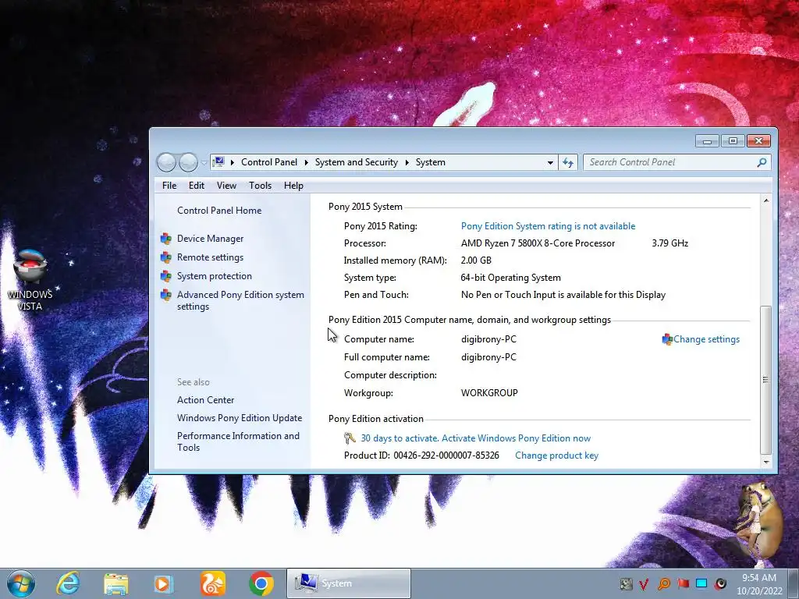Viewport: 799px width, 599px height.
Task: Open Device Manager link
Action: click(x=210, y=239)
